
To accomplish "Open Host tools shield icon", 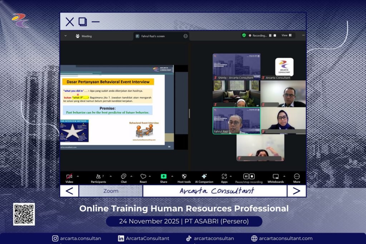I will pos(184,176).
